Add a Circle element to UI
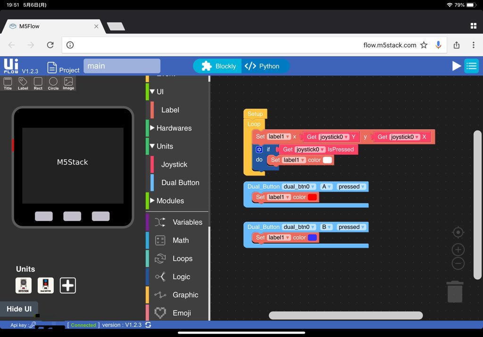 53,83
